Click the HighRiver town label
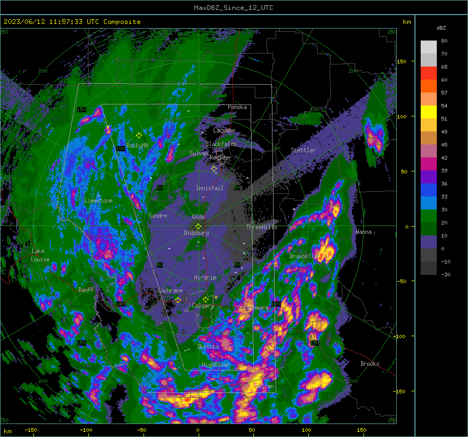468x437 pixels. tap(216, 365)
